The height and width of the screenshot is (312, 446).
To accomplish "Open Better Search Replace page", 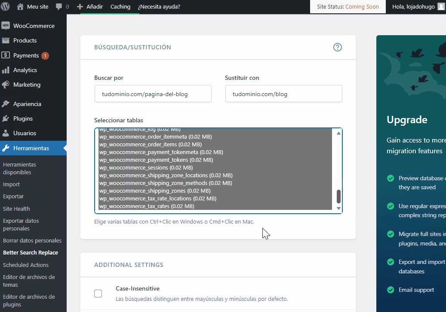I will click(31, 253).
